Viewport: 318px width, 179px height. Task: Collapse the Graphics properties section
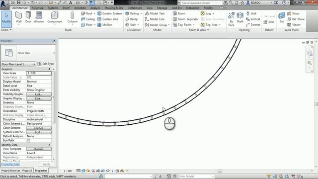49,69
